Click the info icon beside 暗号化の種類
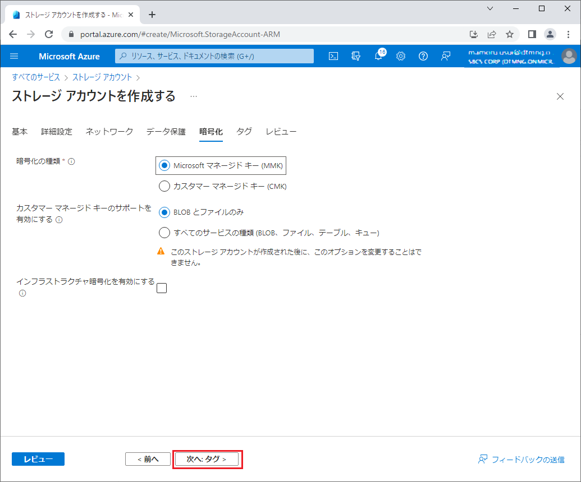Screen dimensions: 581x482 point(71,161)
